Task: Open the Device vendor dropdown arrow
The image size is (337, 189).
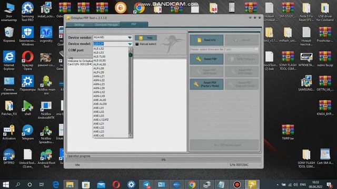Action: tap(130, 37)
